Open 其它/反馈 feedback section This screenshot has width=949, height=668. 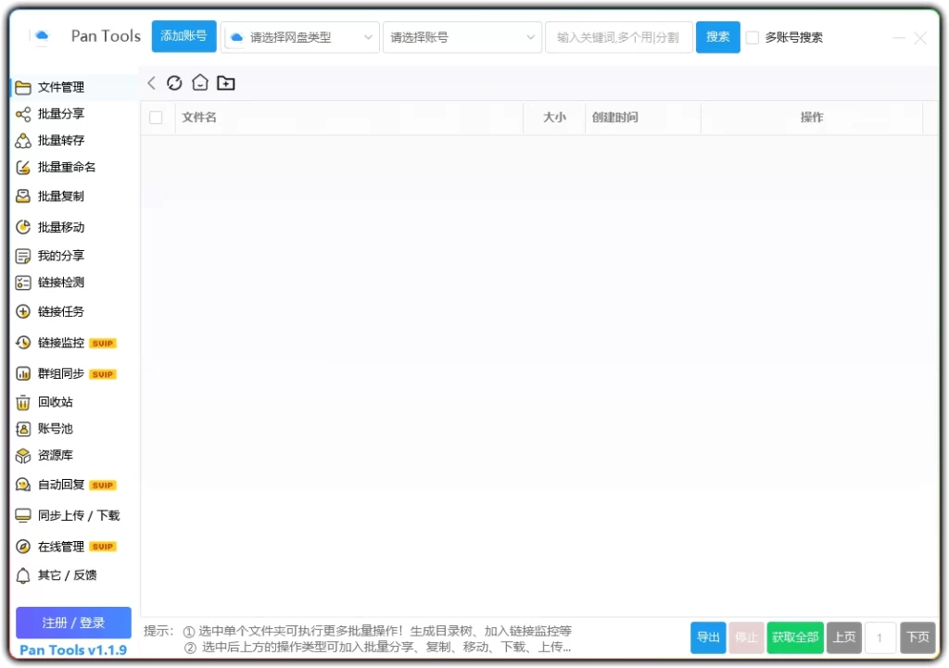coord(64,574)
